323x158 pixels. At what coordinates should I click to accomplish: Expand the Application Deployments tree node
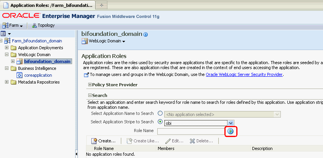coord(7,48)
